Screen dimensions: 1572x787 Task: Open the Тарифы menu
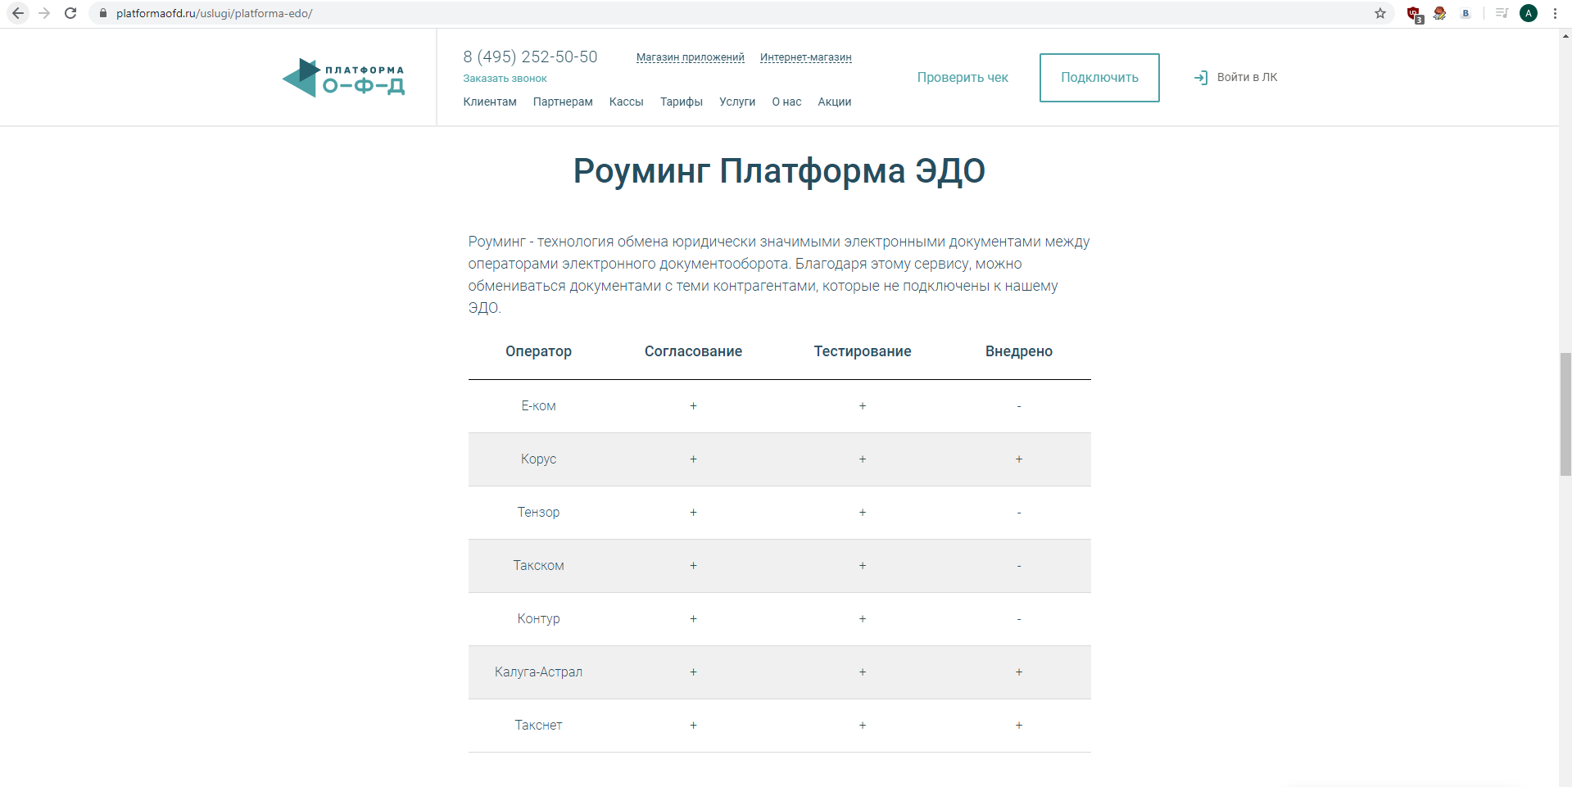tap(682, 102)
